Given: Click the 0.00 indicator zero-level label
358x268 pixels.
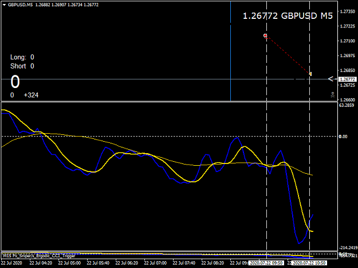Looking at the screenshot, I should coord(343,137).
